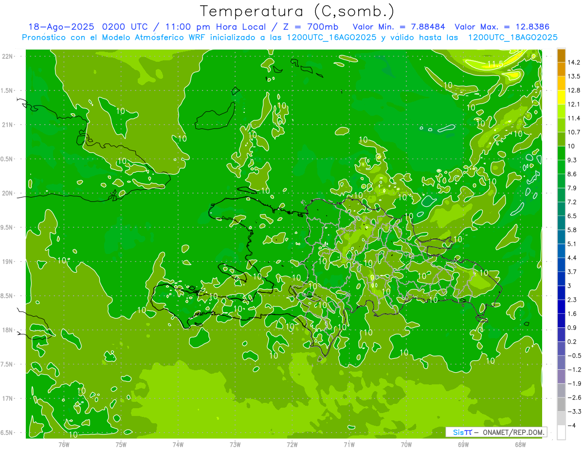Image resolution: width=584 pixels, height=451 pixels.
Task: Click the "73W" longitude axis label
Action: (235, 445)
